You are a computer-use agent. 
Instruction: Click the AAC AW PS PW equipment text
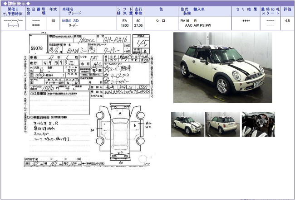[x=198, y=25]
